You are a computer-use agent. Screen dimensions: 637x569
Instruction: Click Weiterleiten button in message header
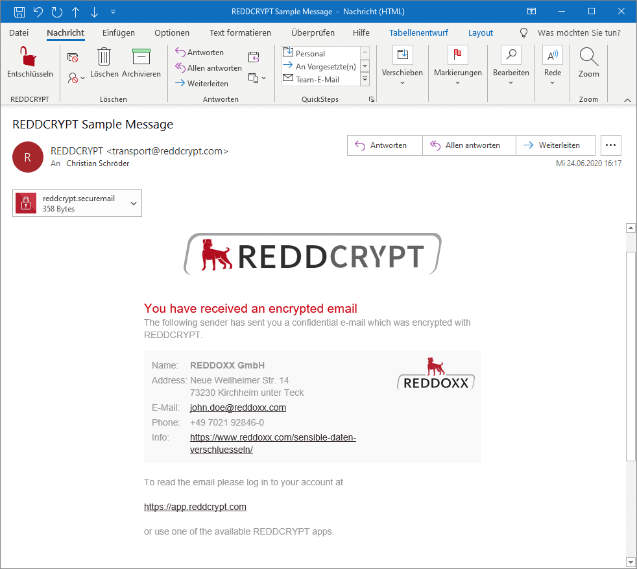click(x=555, y=145)
